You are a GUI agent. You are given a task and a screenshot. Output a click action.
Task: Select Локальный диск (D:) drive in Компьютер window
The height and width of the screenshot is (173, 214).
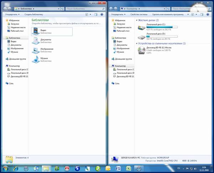coord(158,36)
